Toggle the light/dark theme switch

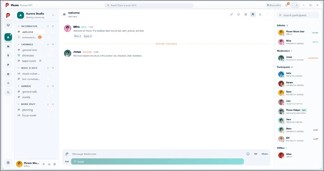pyautogui.click(x=295, y=5)
